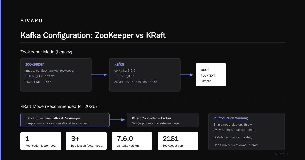This screenshot has height=160, width=305.
Task: Click the '3+' replication value
Action: [x=75, y=139]
